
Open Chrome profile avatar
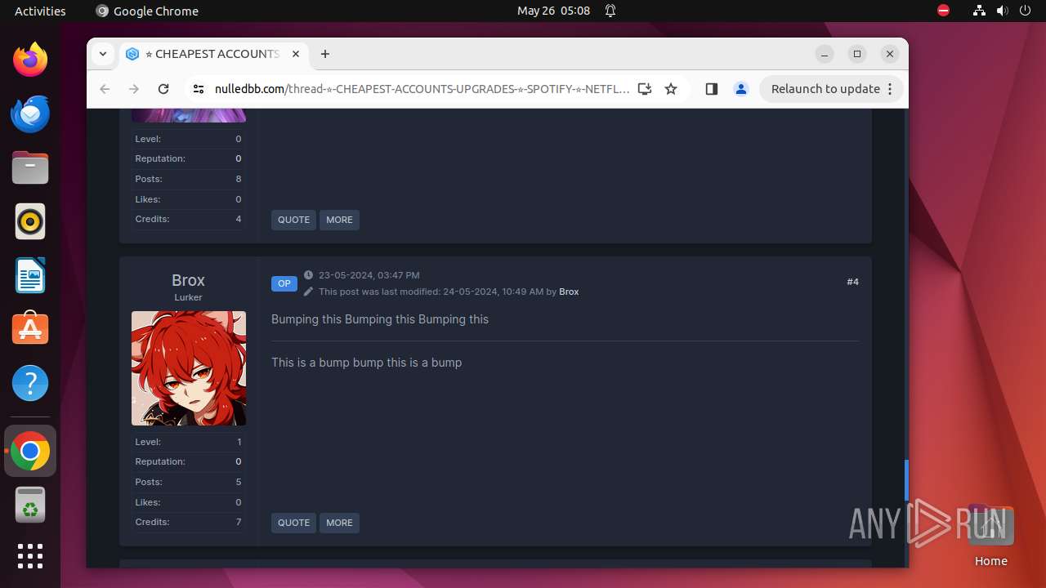pos(741,89)
